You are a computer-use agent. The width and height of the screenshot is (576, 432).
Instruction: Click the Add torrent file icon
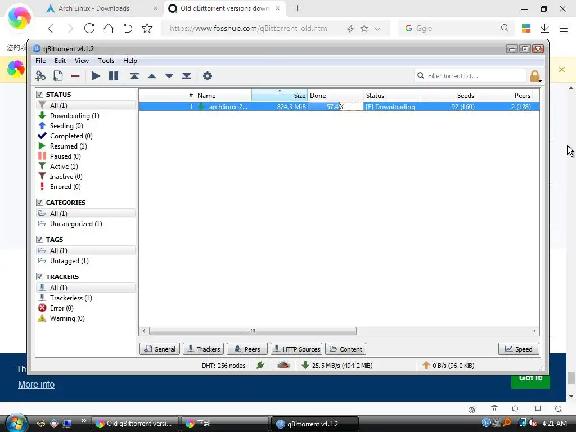[58, 76]
